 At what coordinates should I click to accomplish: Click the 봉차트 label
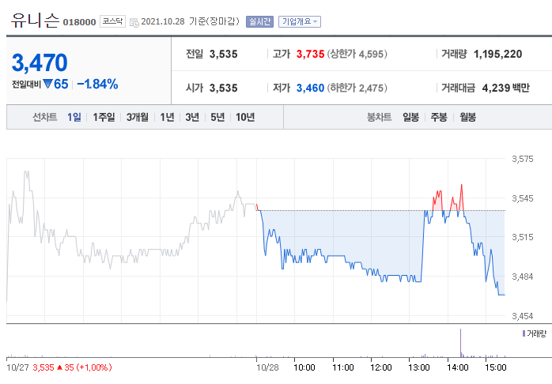[379, 117]
